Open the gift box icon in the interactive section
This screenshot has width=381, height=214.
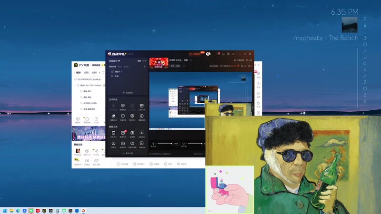[x=141, y=107]
